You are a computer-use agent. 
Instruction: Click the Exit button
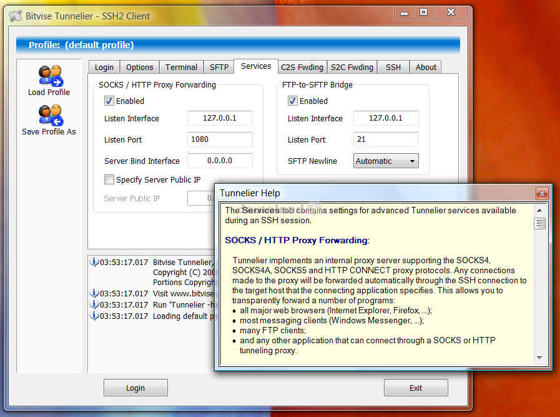pyautogui.click(x=416, y=388)
